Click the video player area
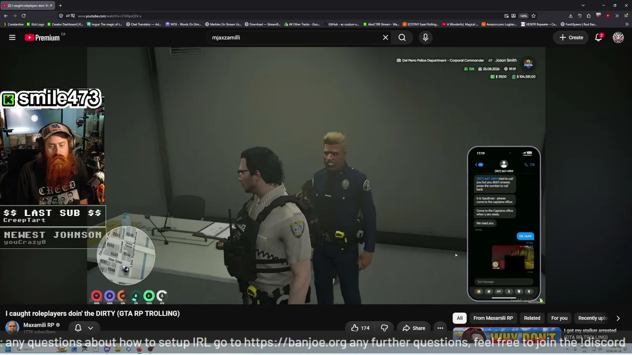 [316, 176]
